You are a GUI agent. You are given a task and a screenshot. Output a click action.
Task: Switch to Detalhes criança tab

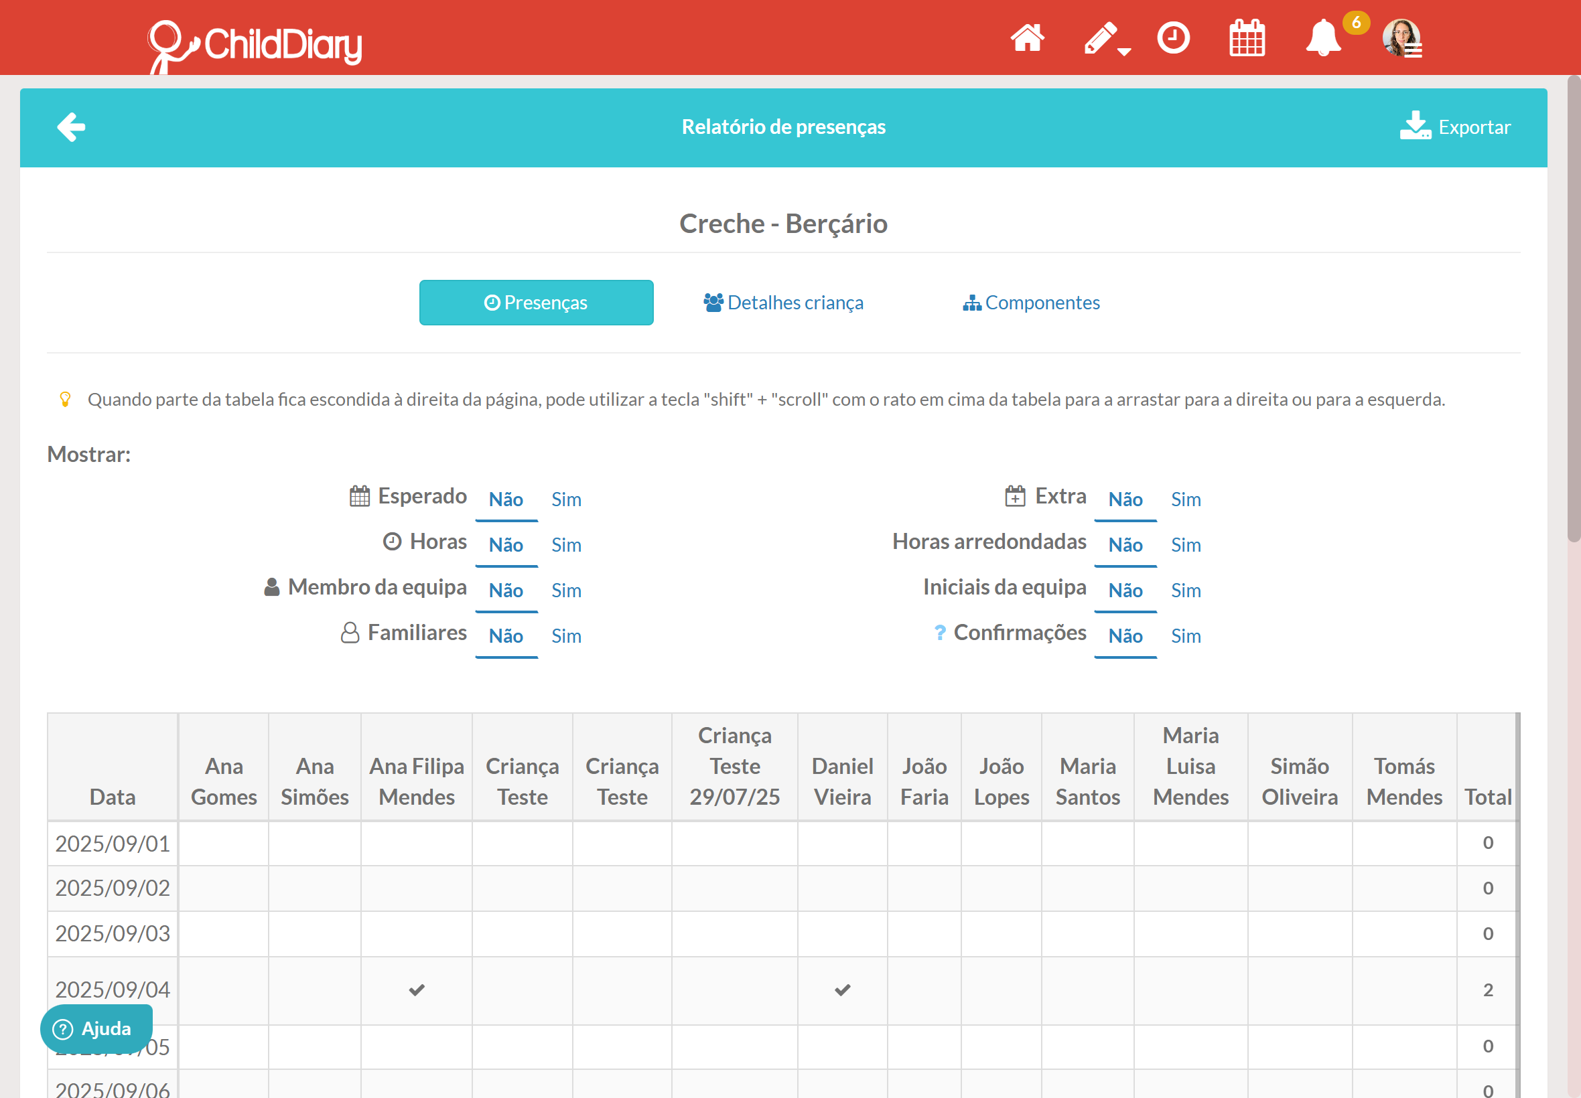[x=783, y=303]
